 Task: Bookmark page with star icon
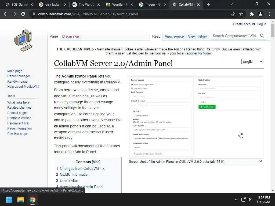coord(241,14)
